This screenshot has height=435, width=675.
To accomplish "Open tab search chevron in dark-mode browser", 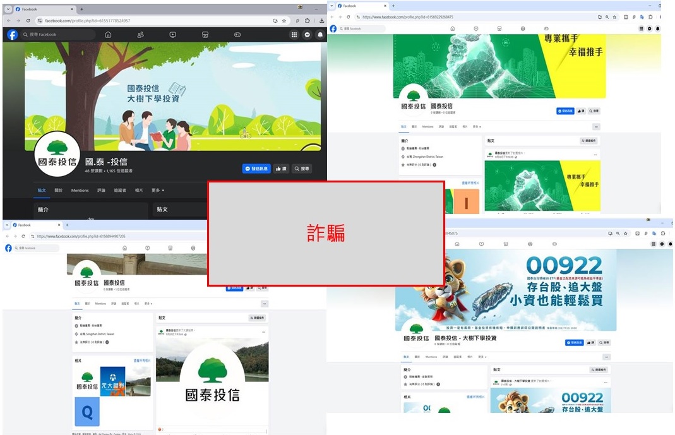I will (x=8, y=9).
